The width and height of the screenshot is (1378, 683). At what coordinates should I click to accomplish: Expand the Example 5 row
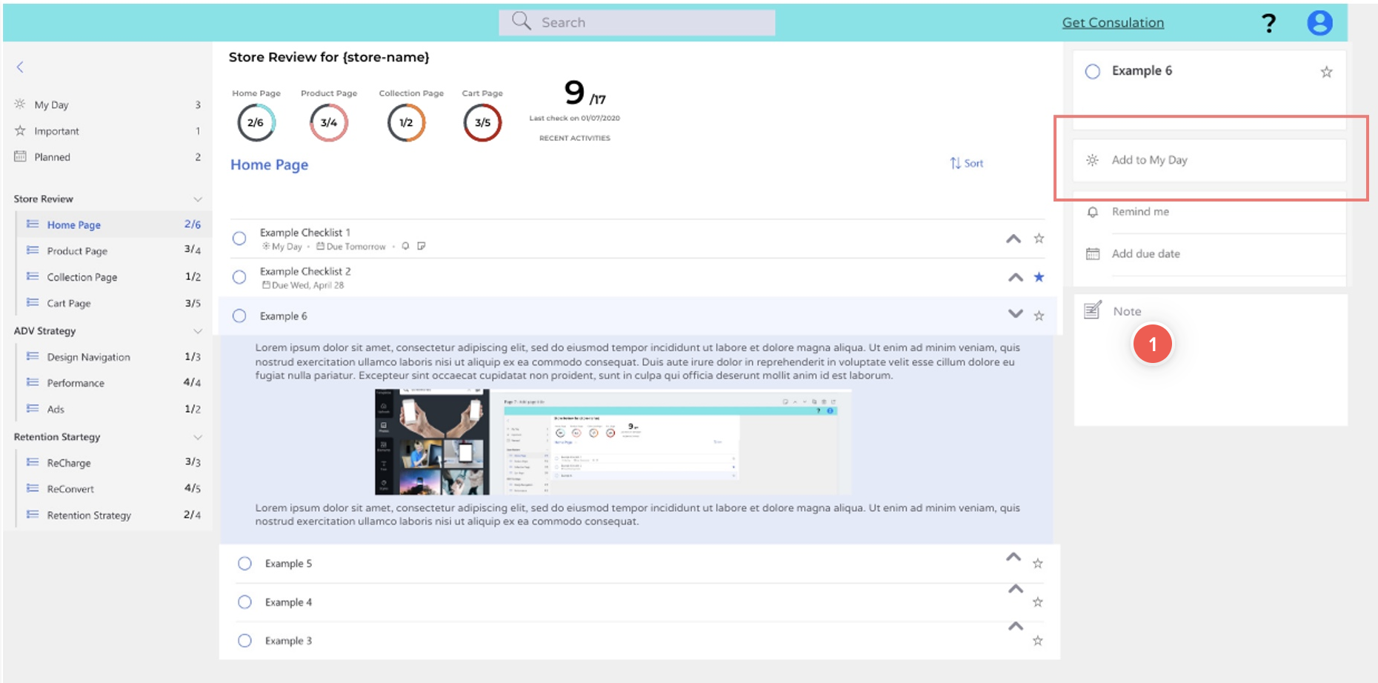click(x=1013, y=557)
